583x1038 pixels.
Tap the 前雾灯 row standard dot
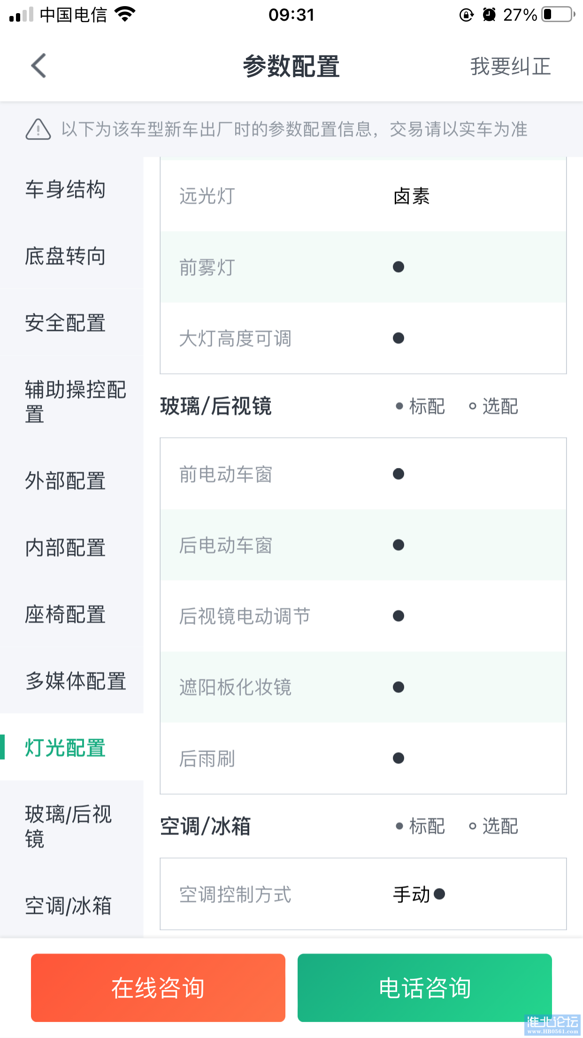(399, 267)
